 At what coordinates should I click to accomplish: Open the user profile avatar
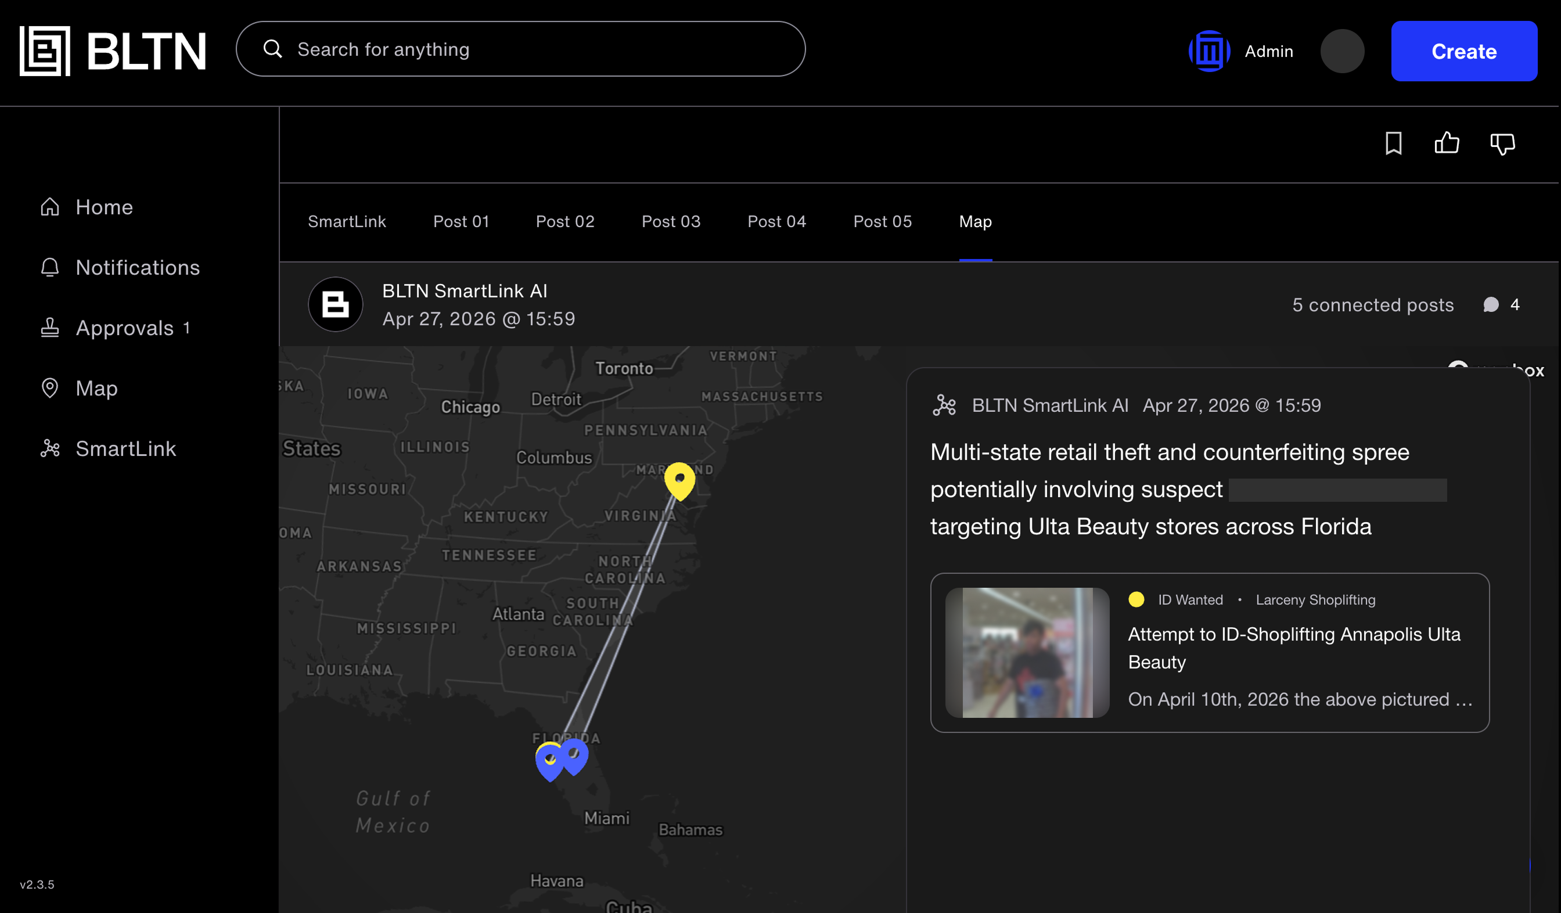click(1341, 51)
